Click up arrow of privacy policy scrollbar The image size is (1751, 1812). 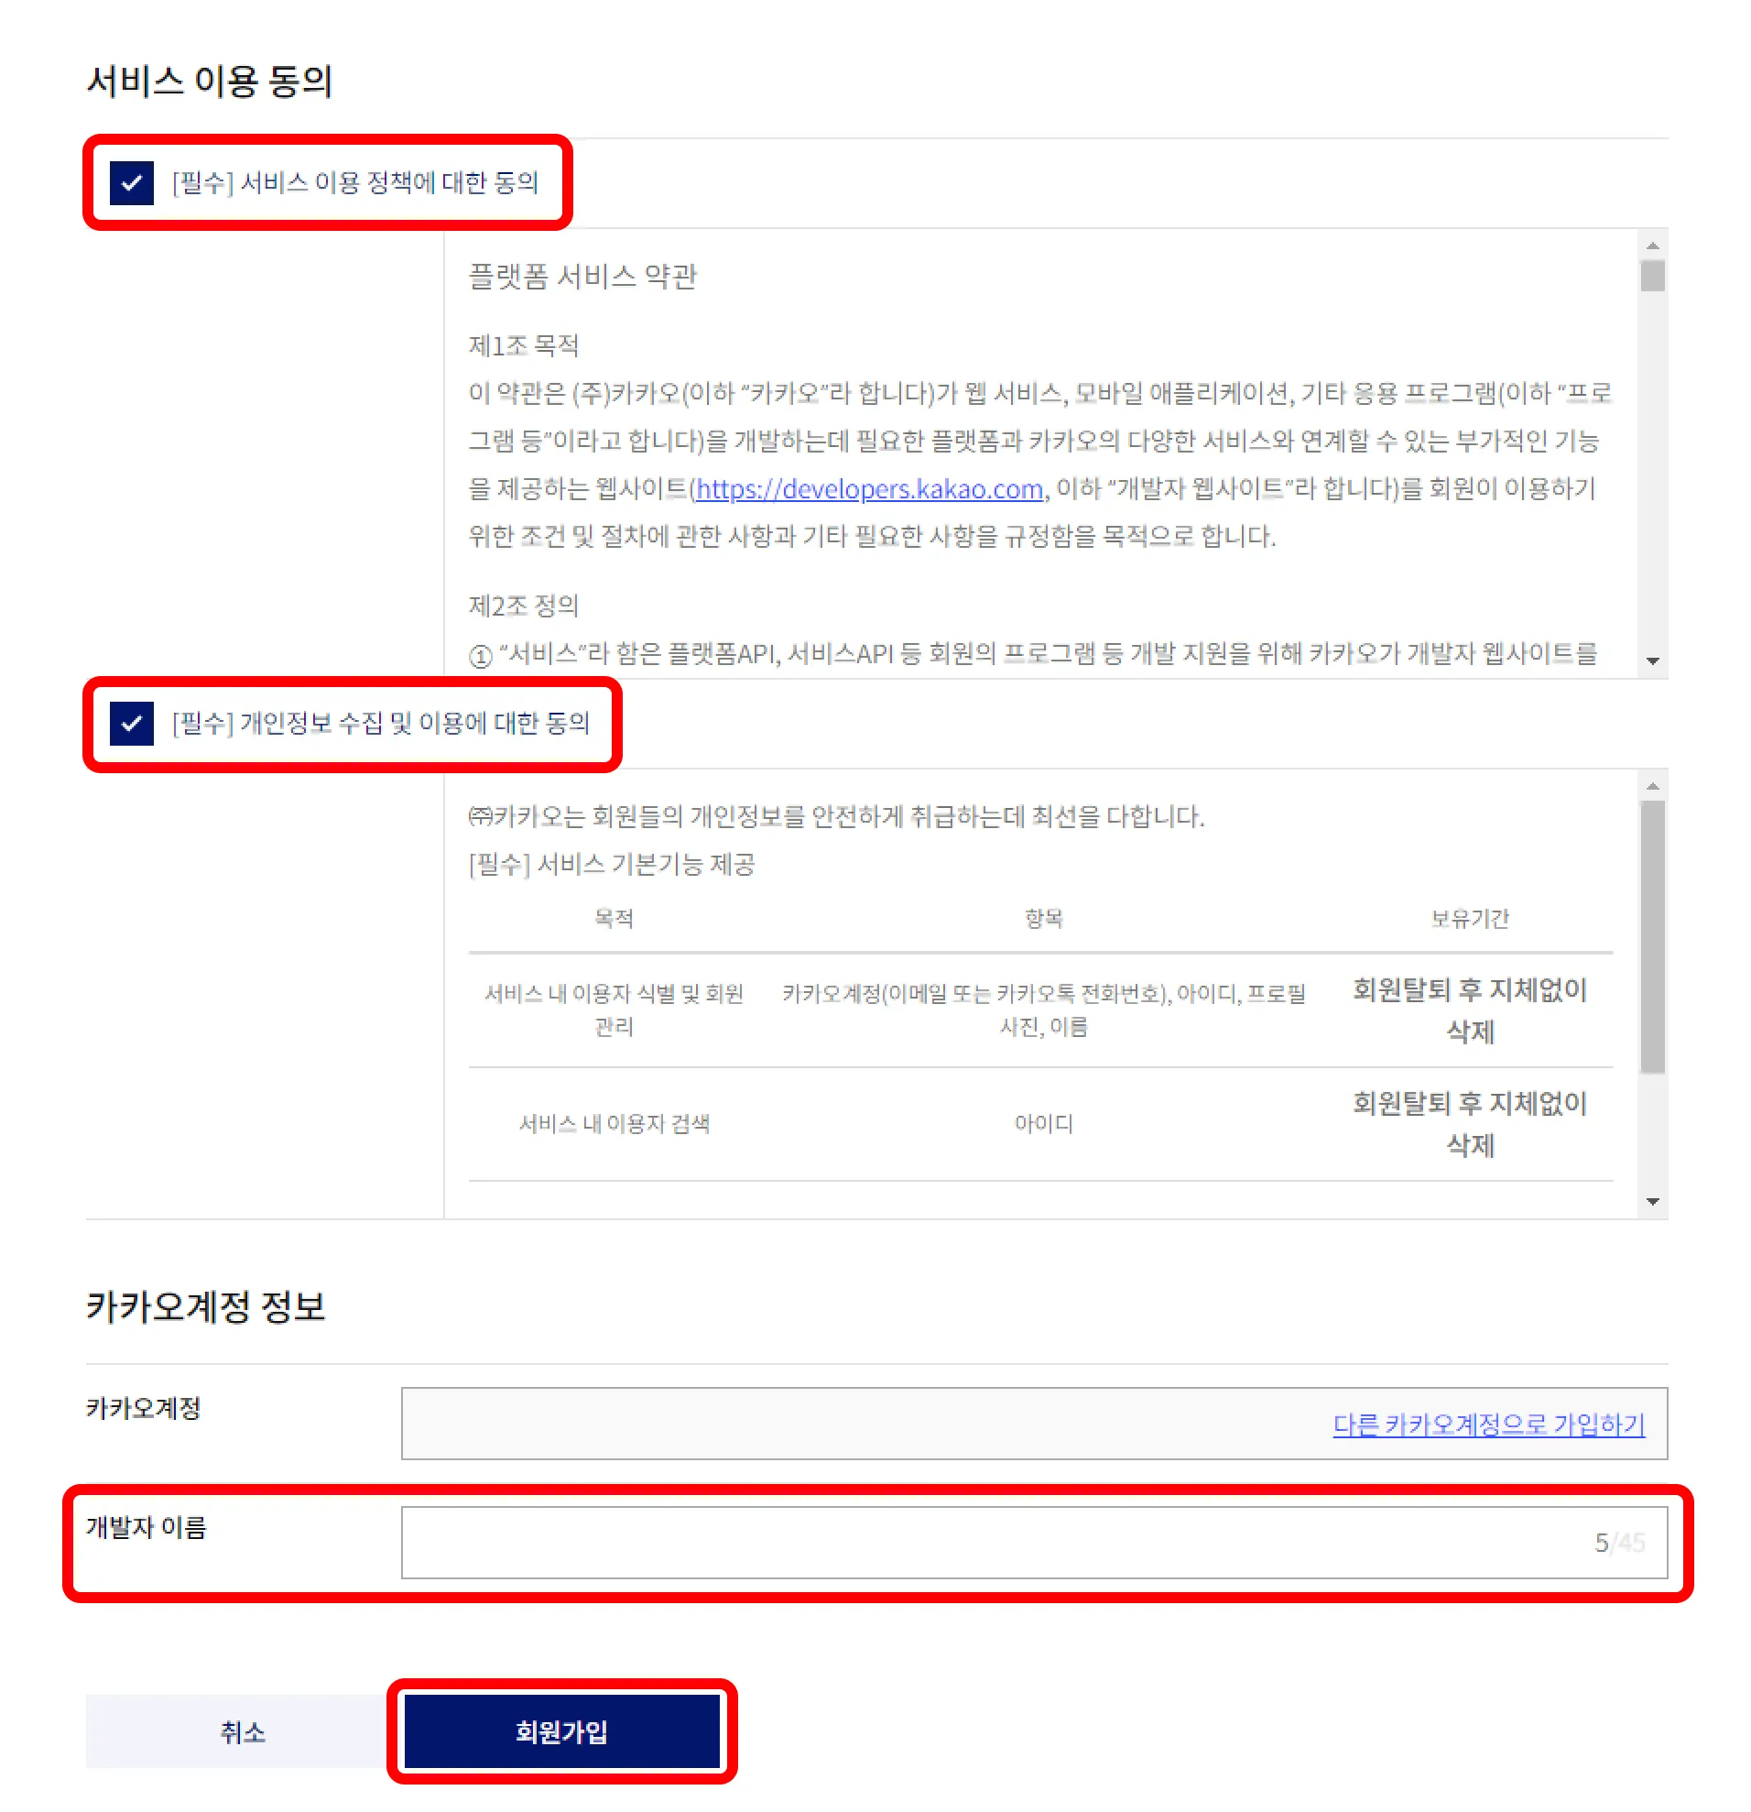(1652, 786)
